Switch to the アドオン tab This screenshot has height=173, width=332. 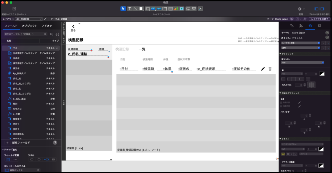click(x=47, y=26)
